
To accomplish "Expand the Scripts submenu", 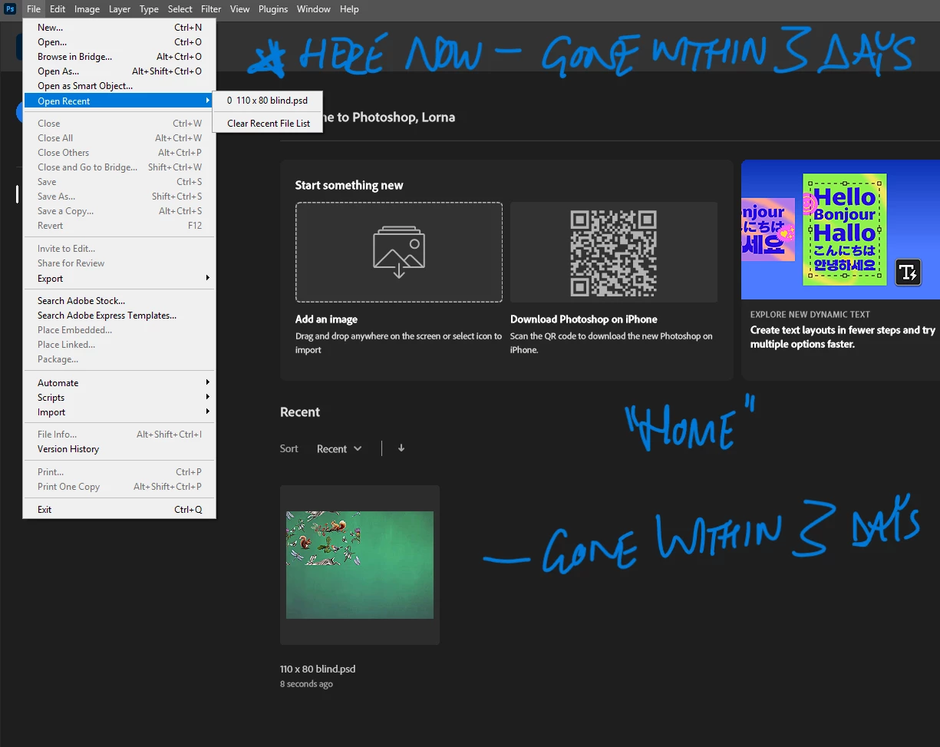I will click(x=120, y=398).
